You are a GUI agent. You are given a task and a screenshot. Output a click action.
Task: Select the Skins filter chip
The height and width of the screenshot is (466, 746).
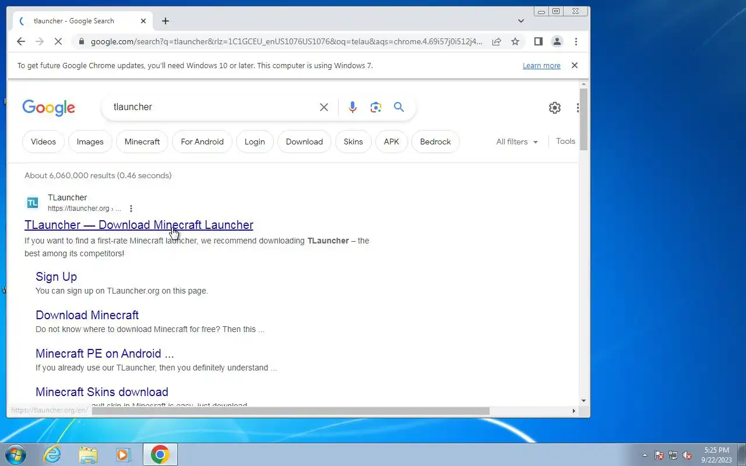[x=353, y=142]
